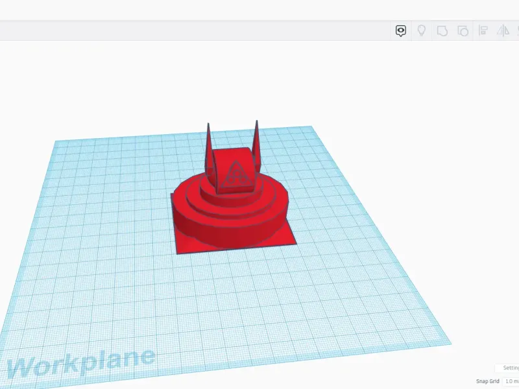Click the Align tool icon
The width and height of the screenshot is (519, 389).
pyautogui.click(x=483, y=30)
